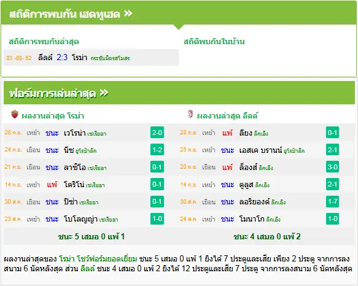Click the 1-0 score badge for โมนาโก

tap(332, 218)
